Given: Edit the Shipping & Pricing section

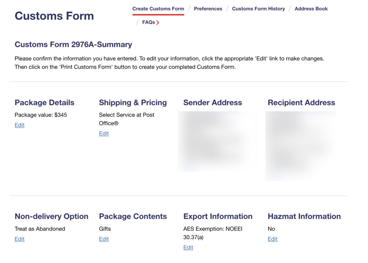Looking at the screenshot, I should coord(104,133).
